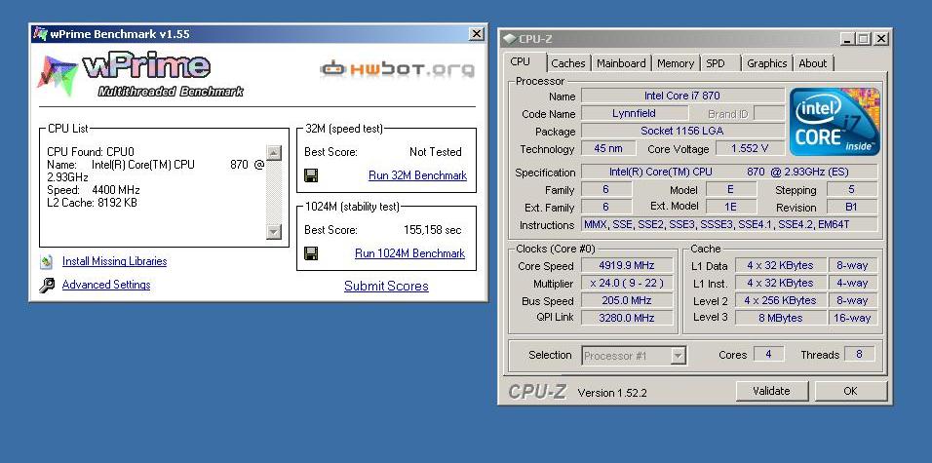Click the Core Speed value 4919.9 MHz

[x=627, y=266]
